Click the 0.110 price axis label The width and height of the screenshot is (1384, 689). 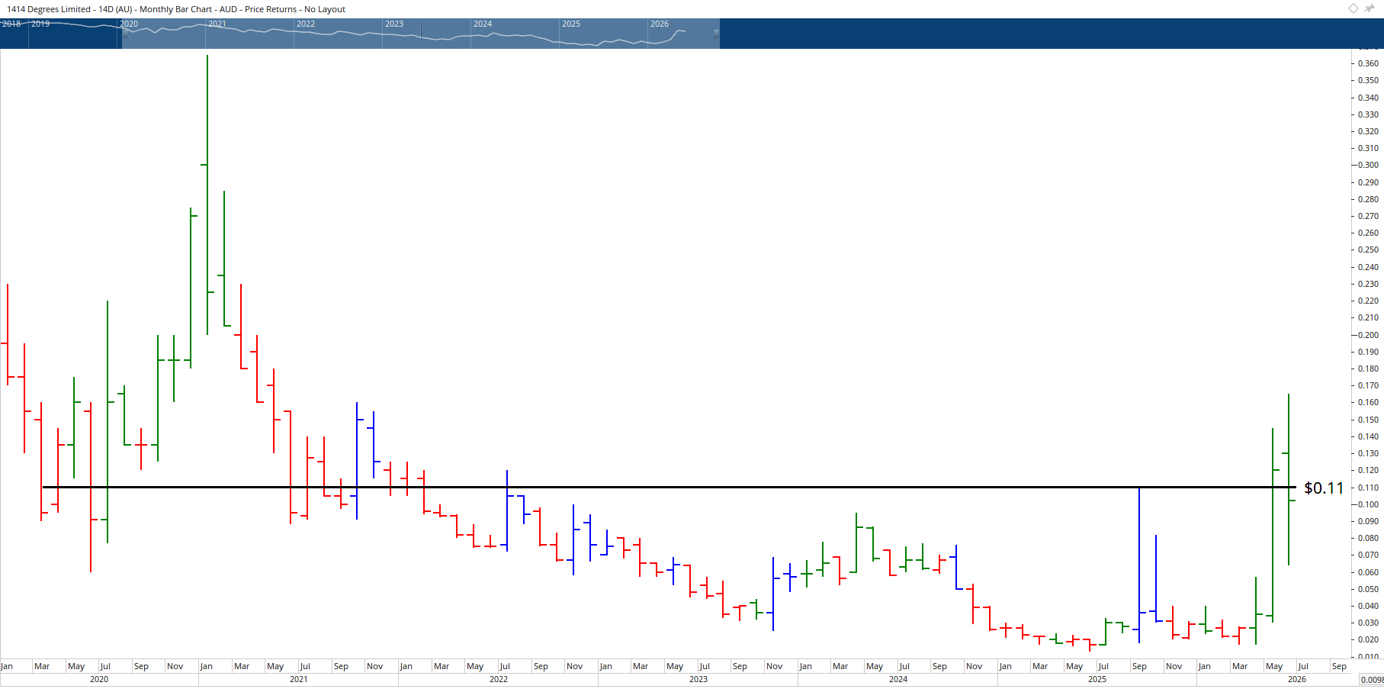pos(1368,488)
